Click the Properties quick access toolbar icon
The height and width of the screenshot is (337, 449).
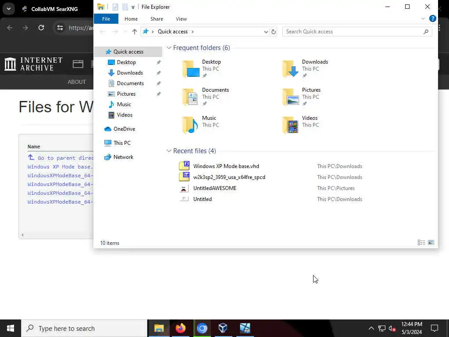[x=115, y=7]
